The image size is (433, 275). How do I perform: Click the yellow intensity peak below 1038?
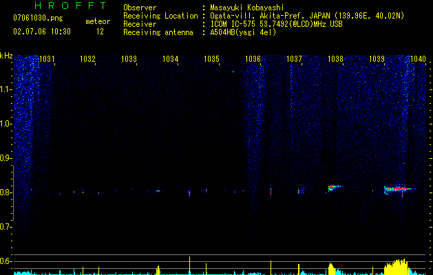[331, 269]
